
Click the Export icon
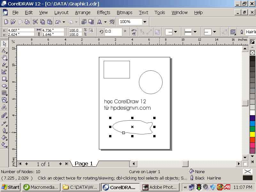point(91,22)
